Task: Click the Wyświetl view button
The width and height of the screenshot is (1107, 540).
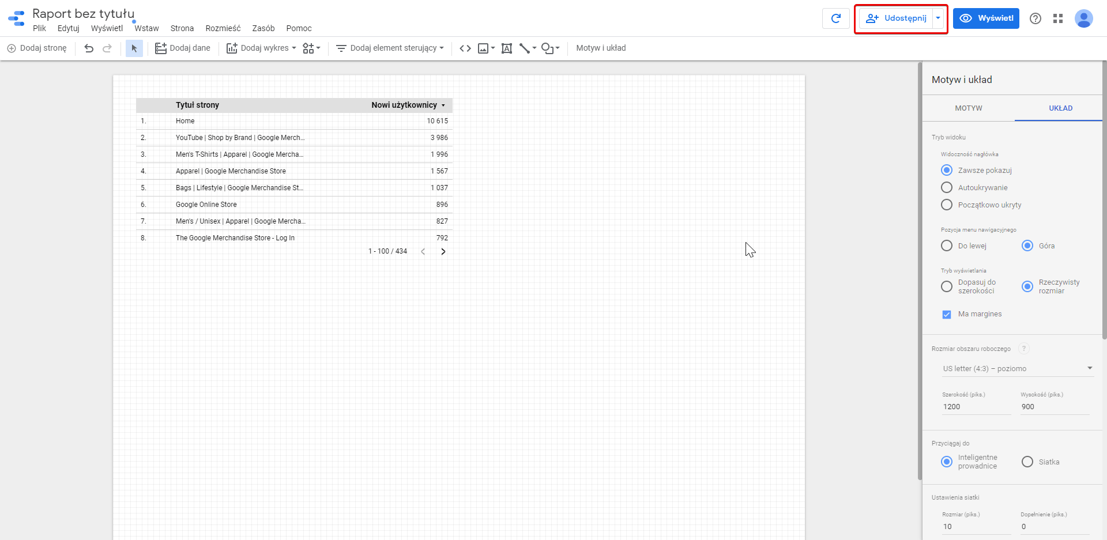Action: click(x=986, y=18)
